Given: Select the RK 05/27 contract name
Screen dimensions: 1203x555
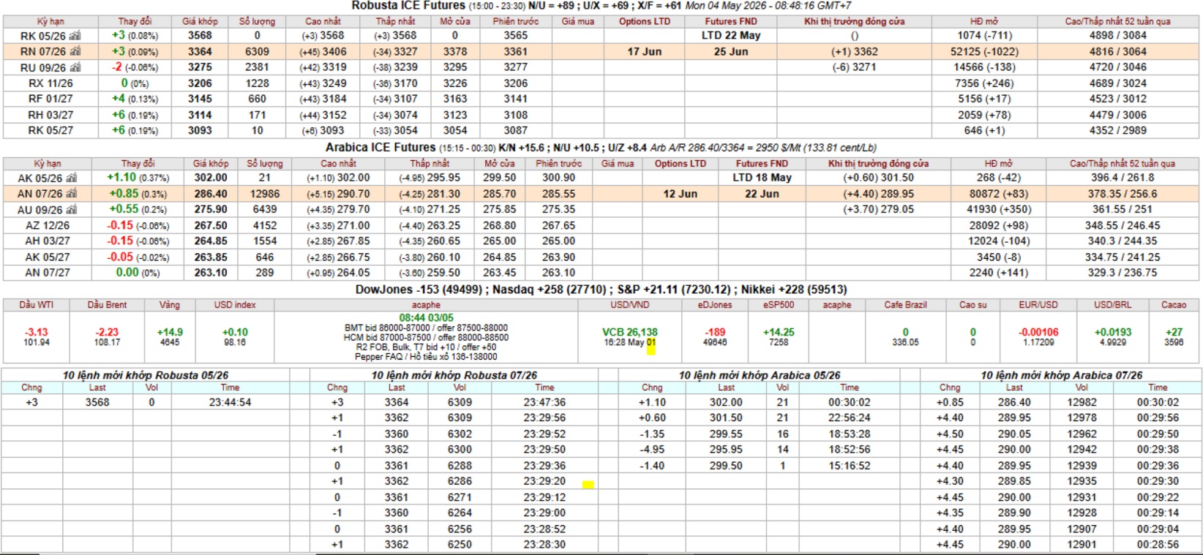Looking at the screenshot, I should pyautogui.click(x=50, y=130).
